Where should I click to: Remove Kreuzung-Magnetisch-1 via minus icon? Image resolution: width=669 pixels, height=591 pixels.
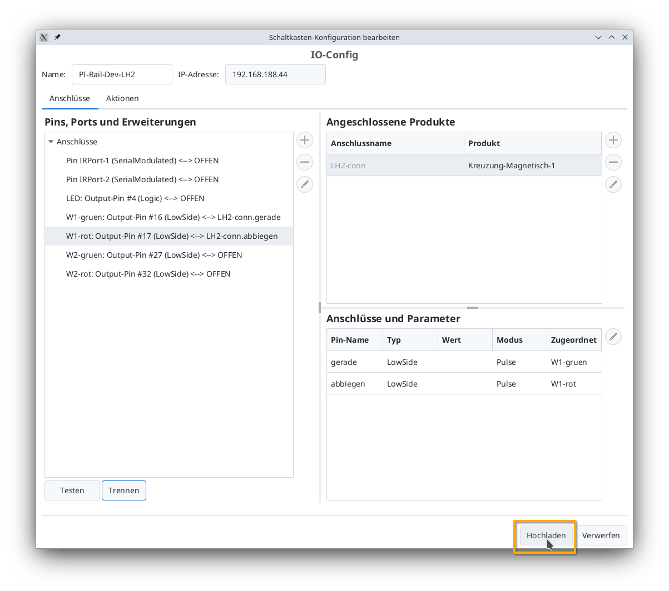point(613,162)
